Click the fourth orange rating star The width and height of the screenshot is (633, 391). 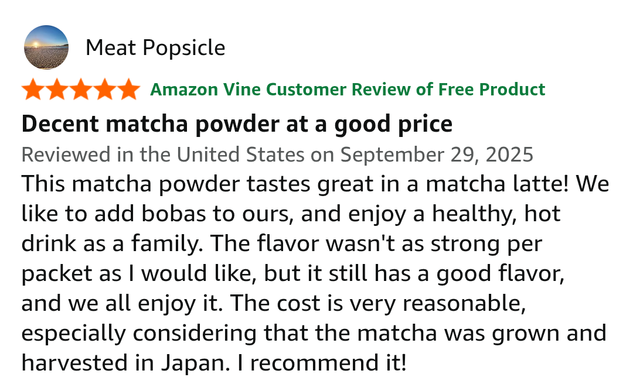click(x=104, y=90)
